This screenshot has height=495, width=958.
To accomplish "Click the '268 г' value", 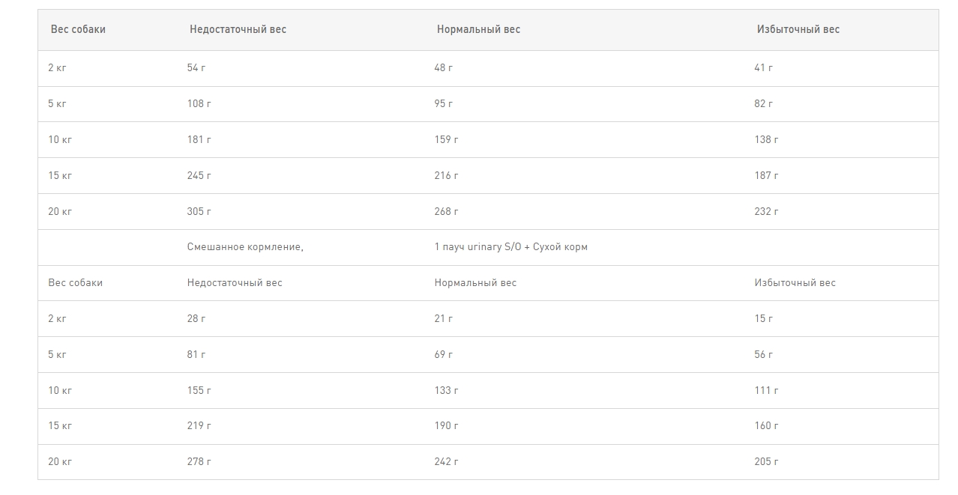I will coord(446,212).
